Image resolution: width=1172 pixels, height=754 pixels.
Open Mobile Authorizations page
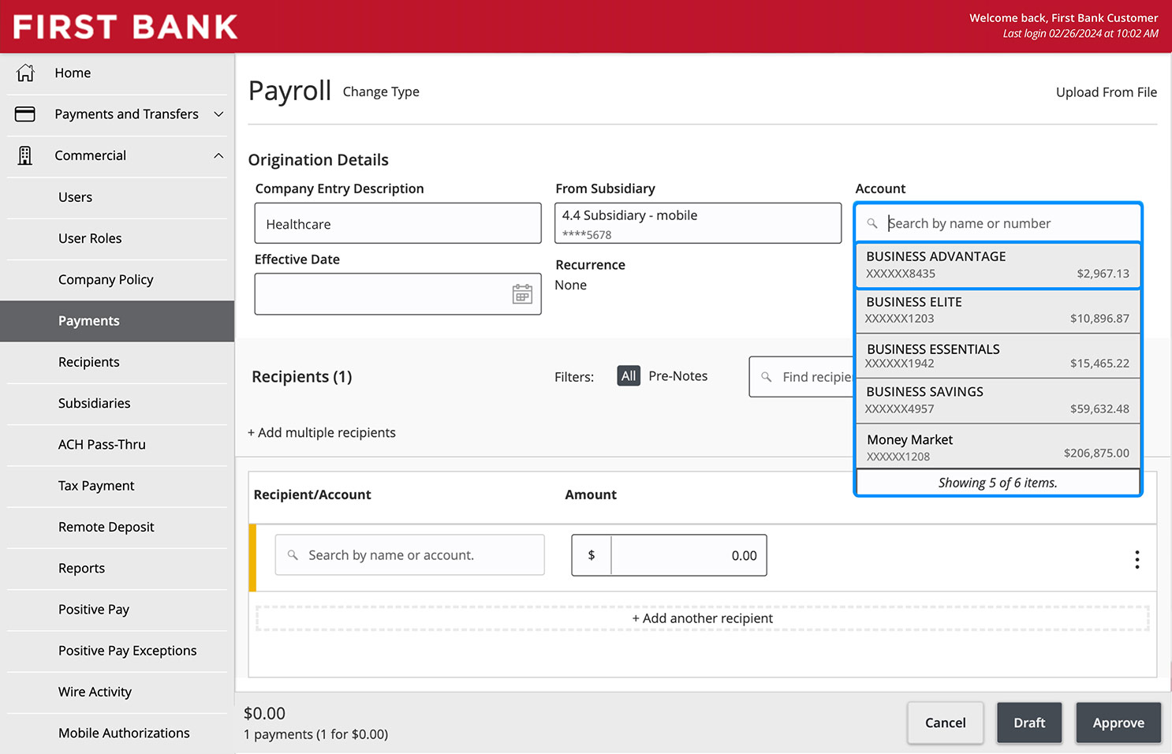(124, 733)
